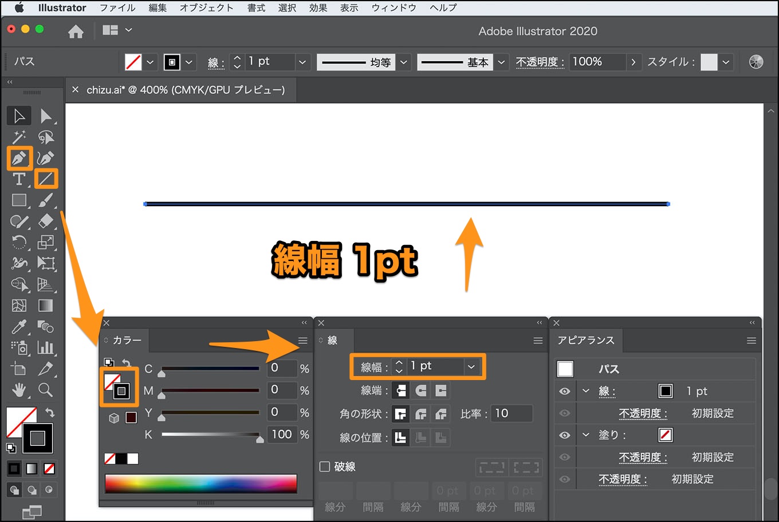Image resolution: width=779 pixels, height=522 pixels.
Task: Select the Perspective Grid tool
Action: [46, 284]
